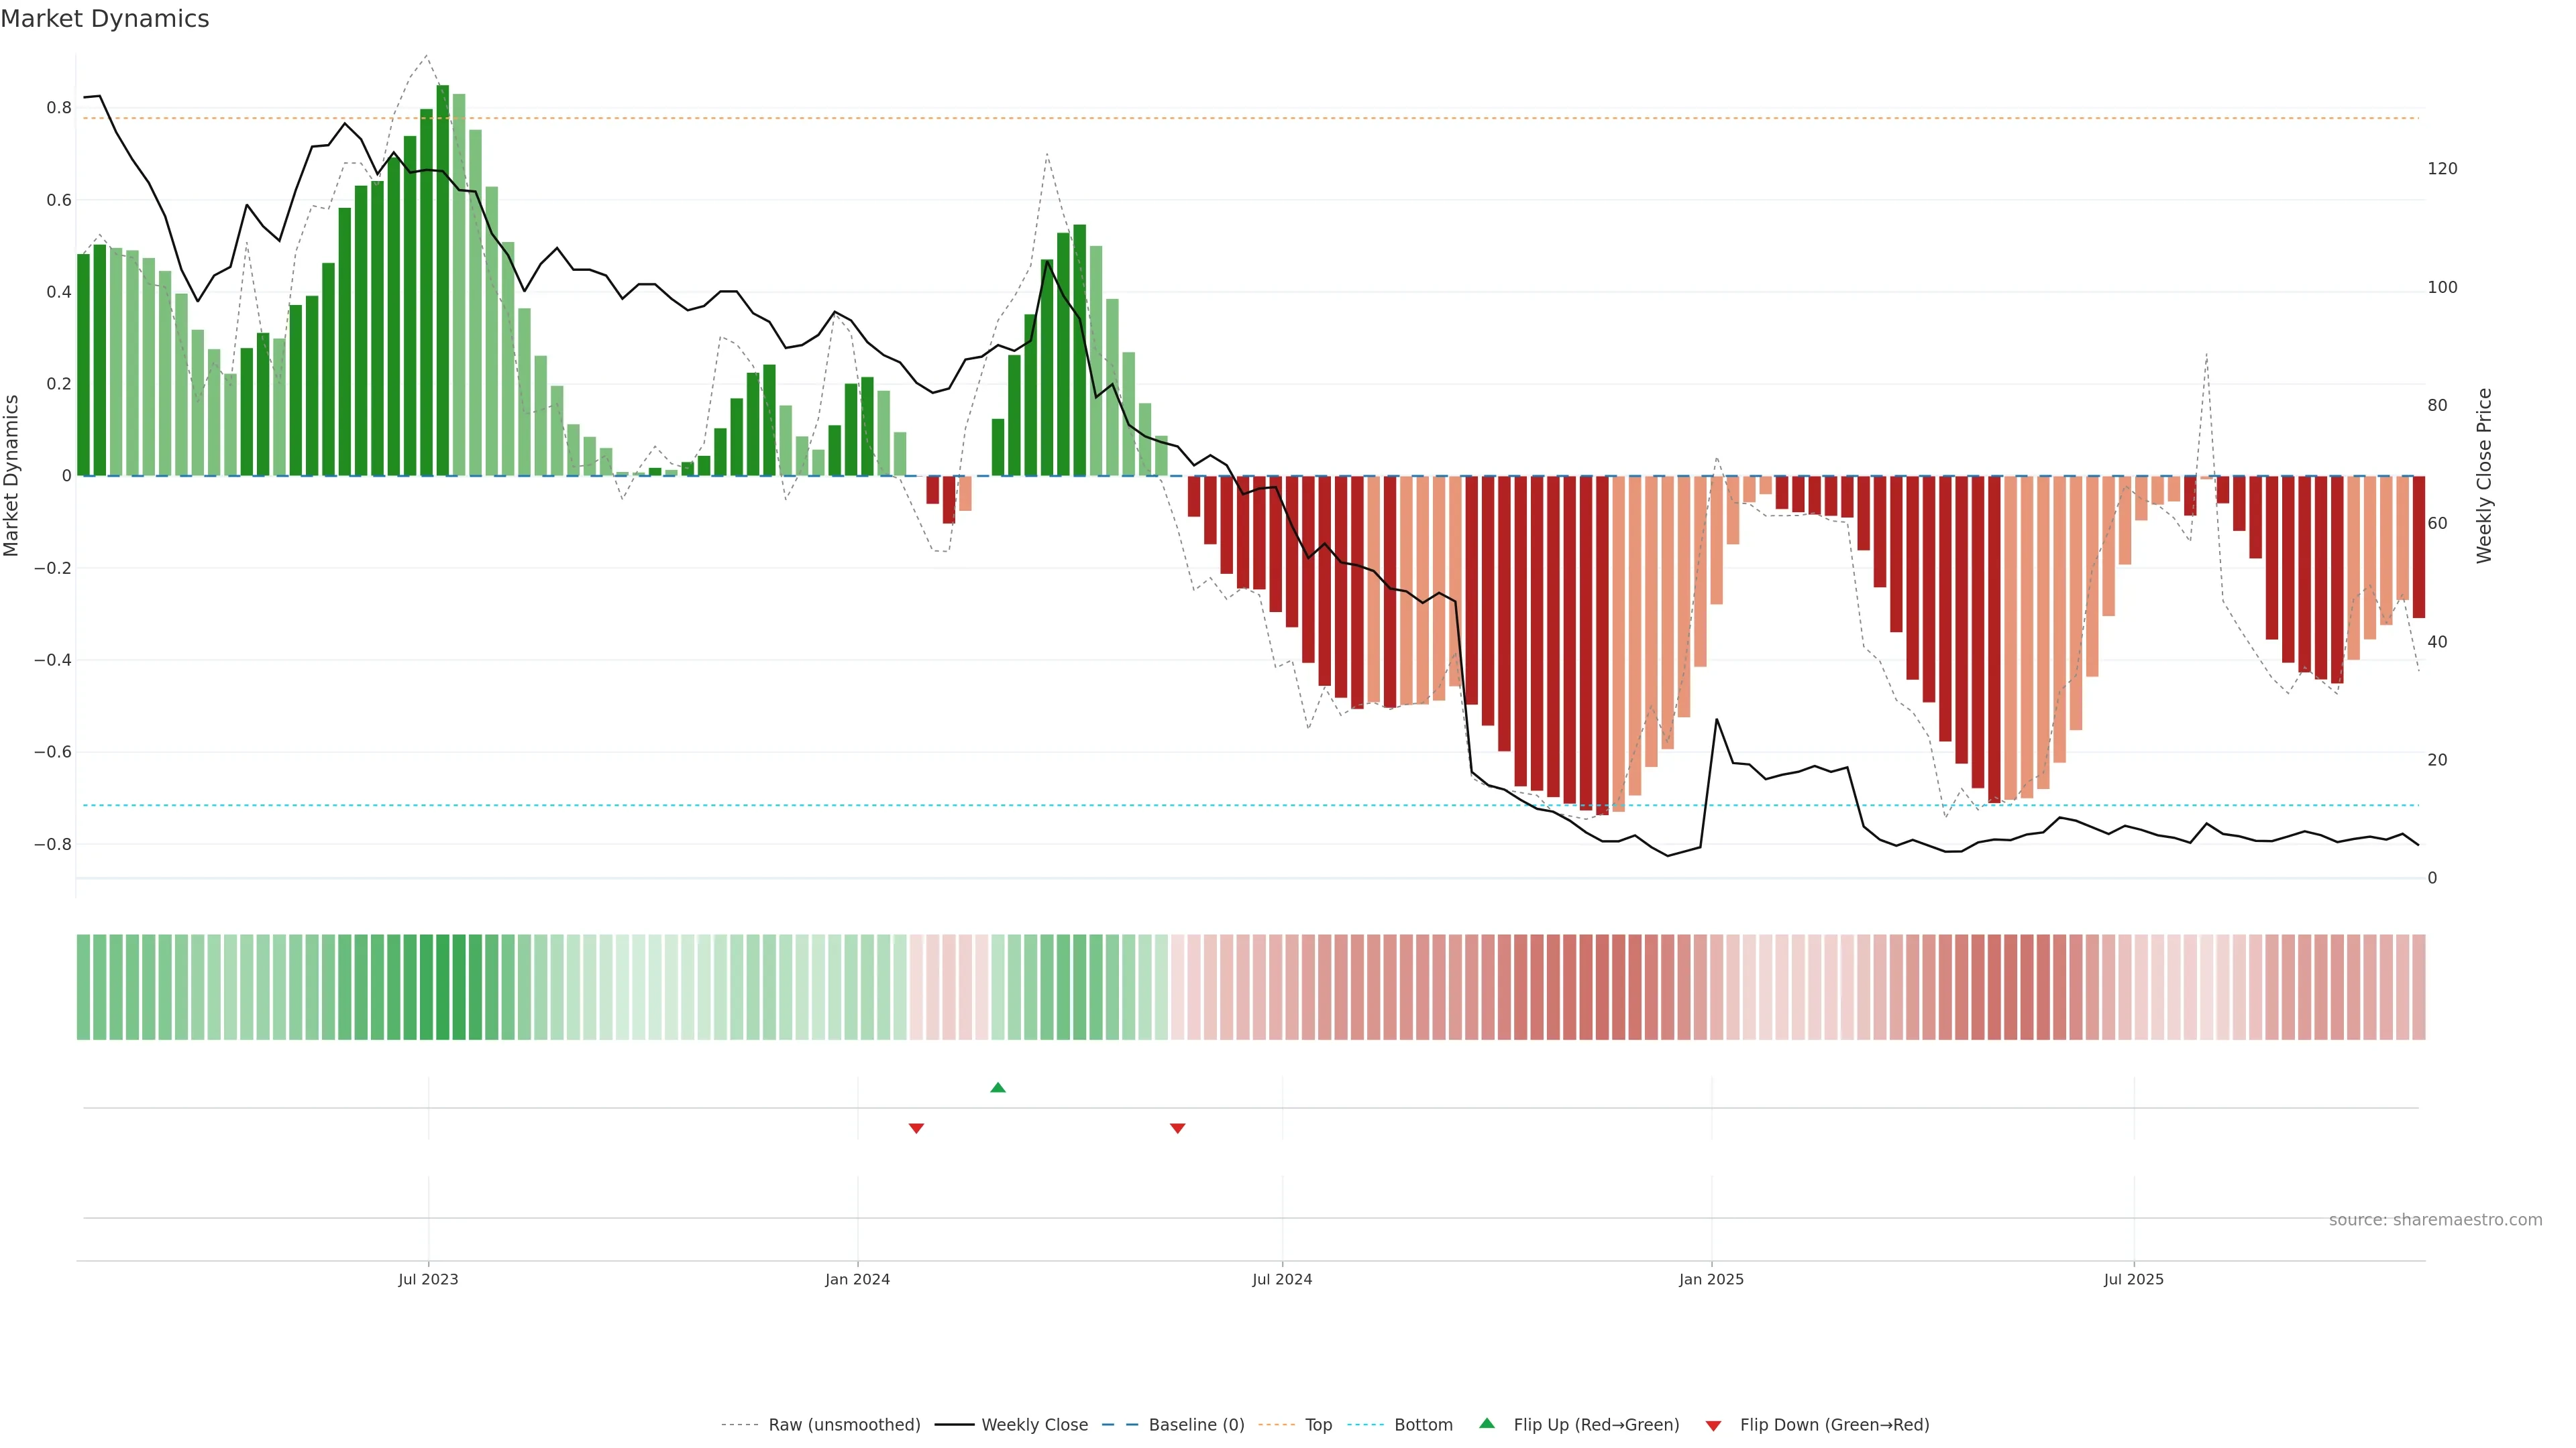Toggle the Baseline (0) legend label

1196,1425
